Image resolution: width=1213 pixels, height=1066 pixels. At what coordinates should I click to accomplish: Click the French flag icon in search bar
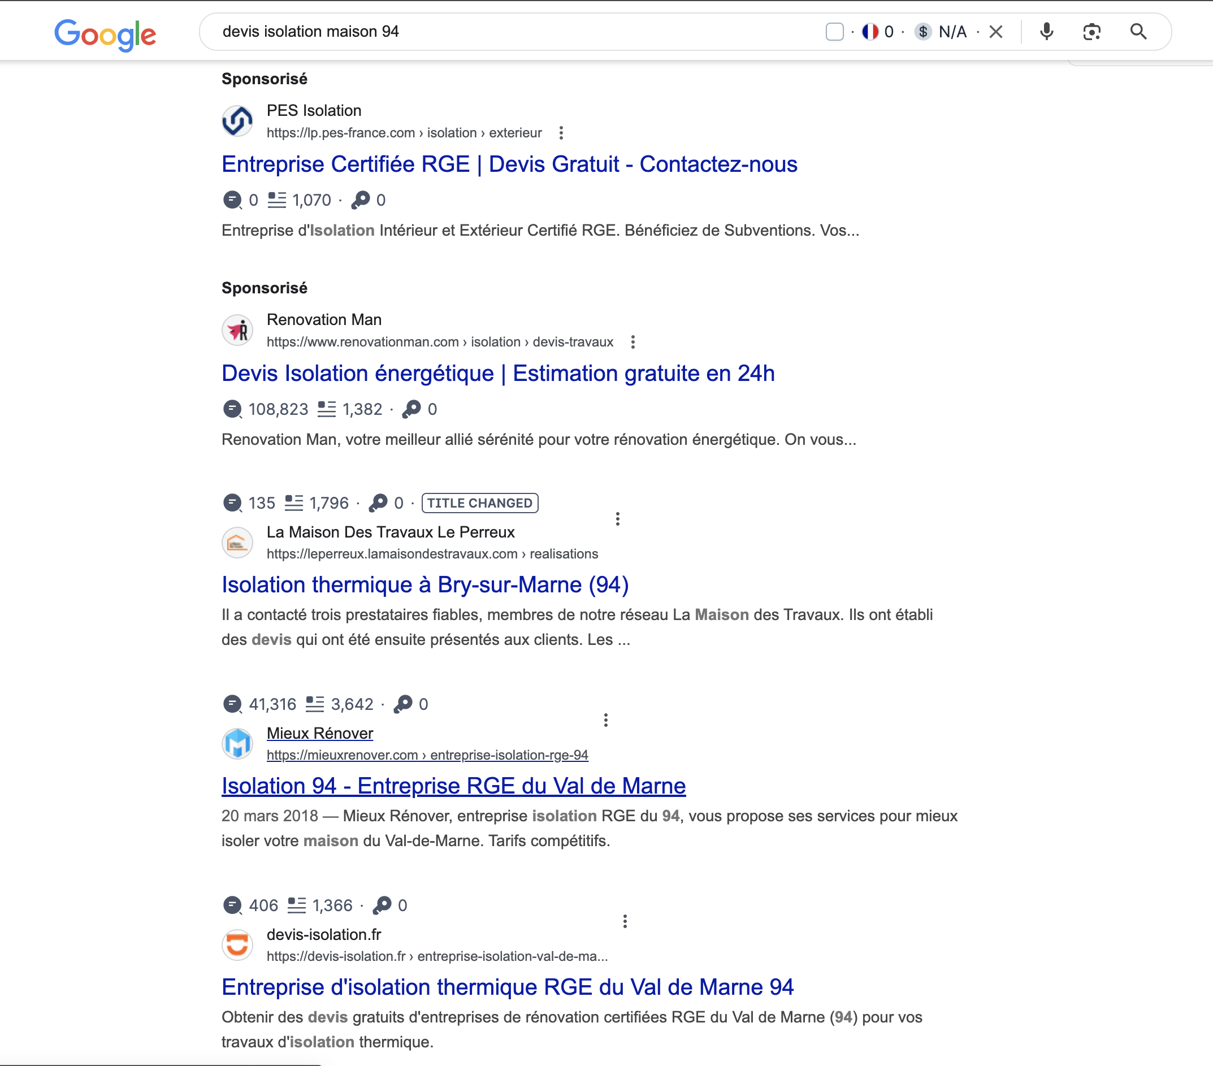(x=870, y=32)
